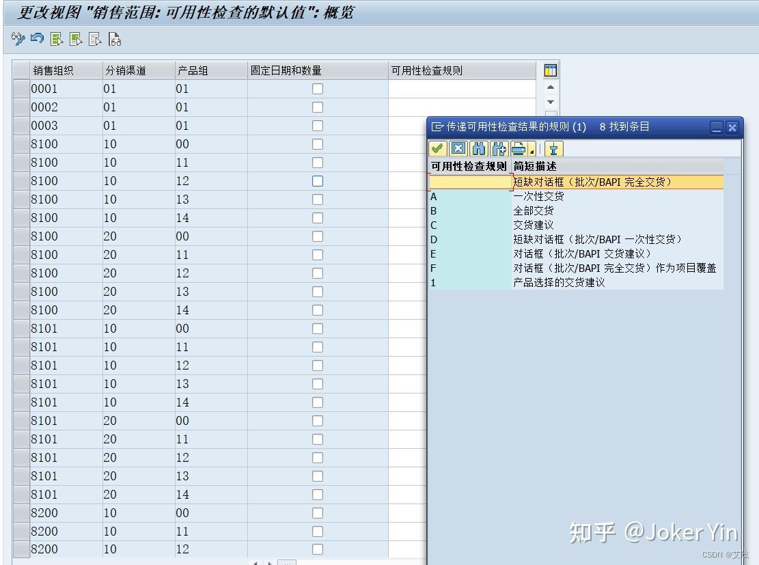Enable 固定日期和数量 checkbox for row 0001
This screenshot has height=565, width=759.
click(317, 88)
